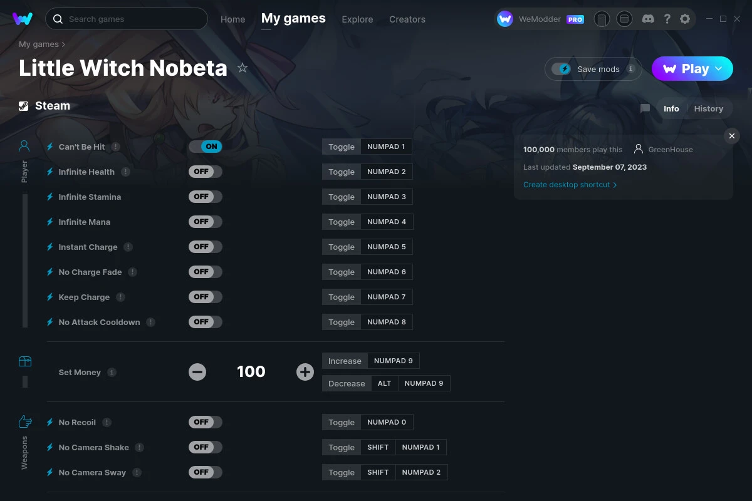Open the WeModder PRO account menu
The image size is (752, 501).
[540, 19]
